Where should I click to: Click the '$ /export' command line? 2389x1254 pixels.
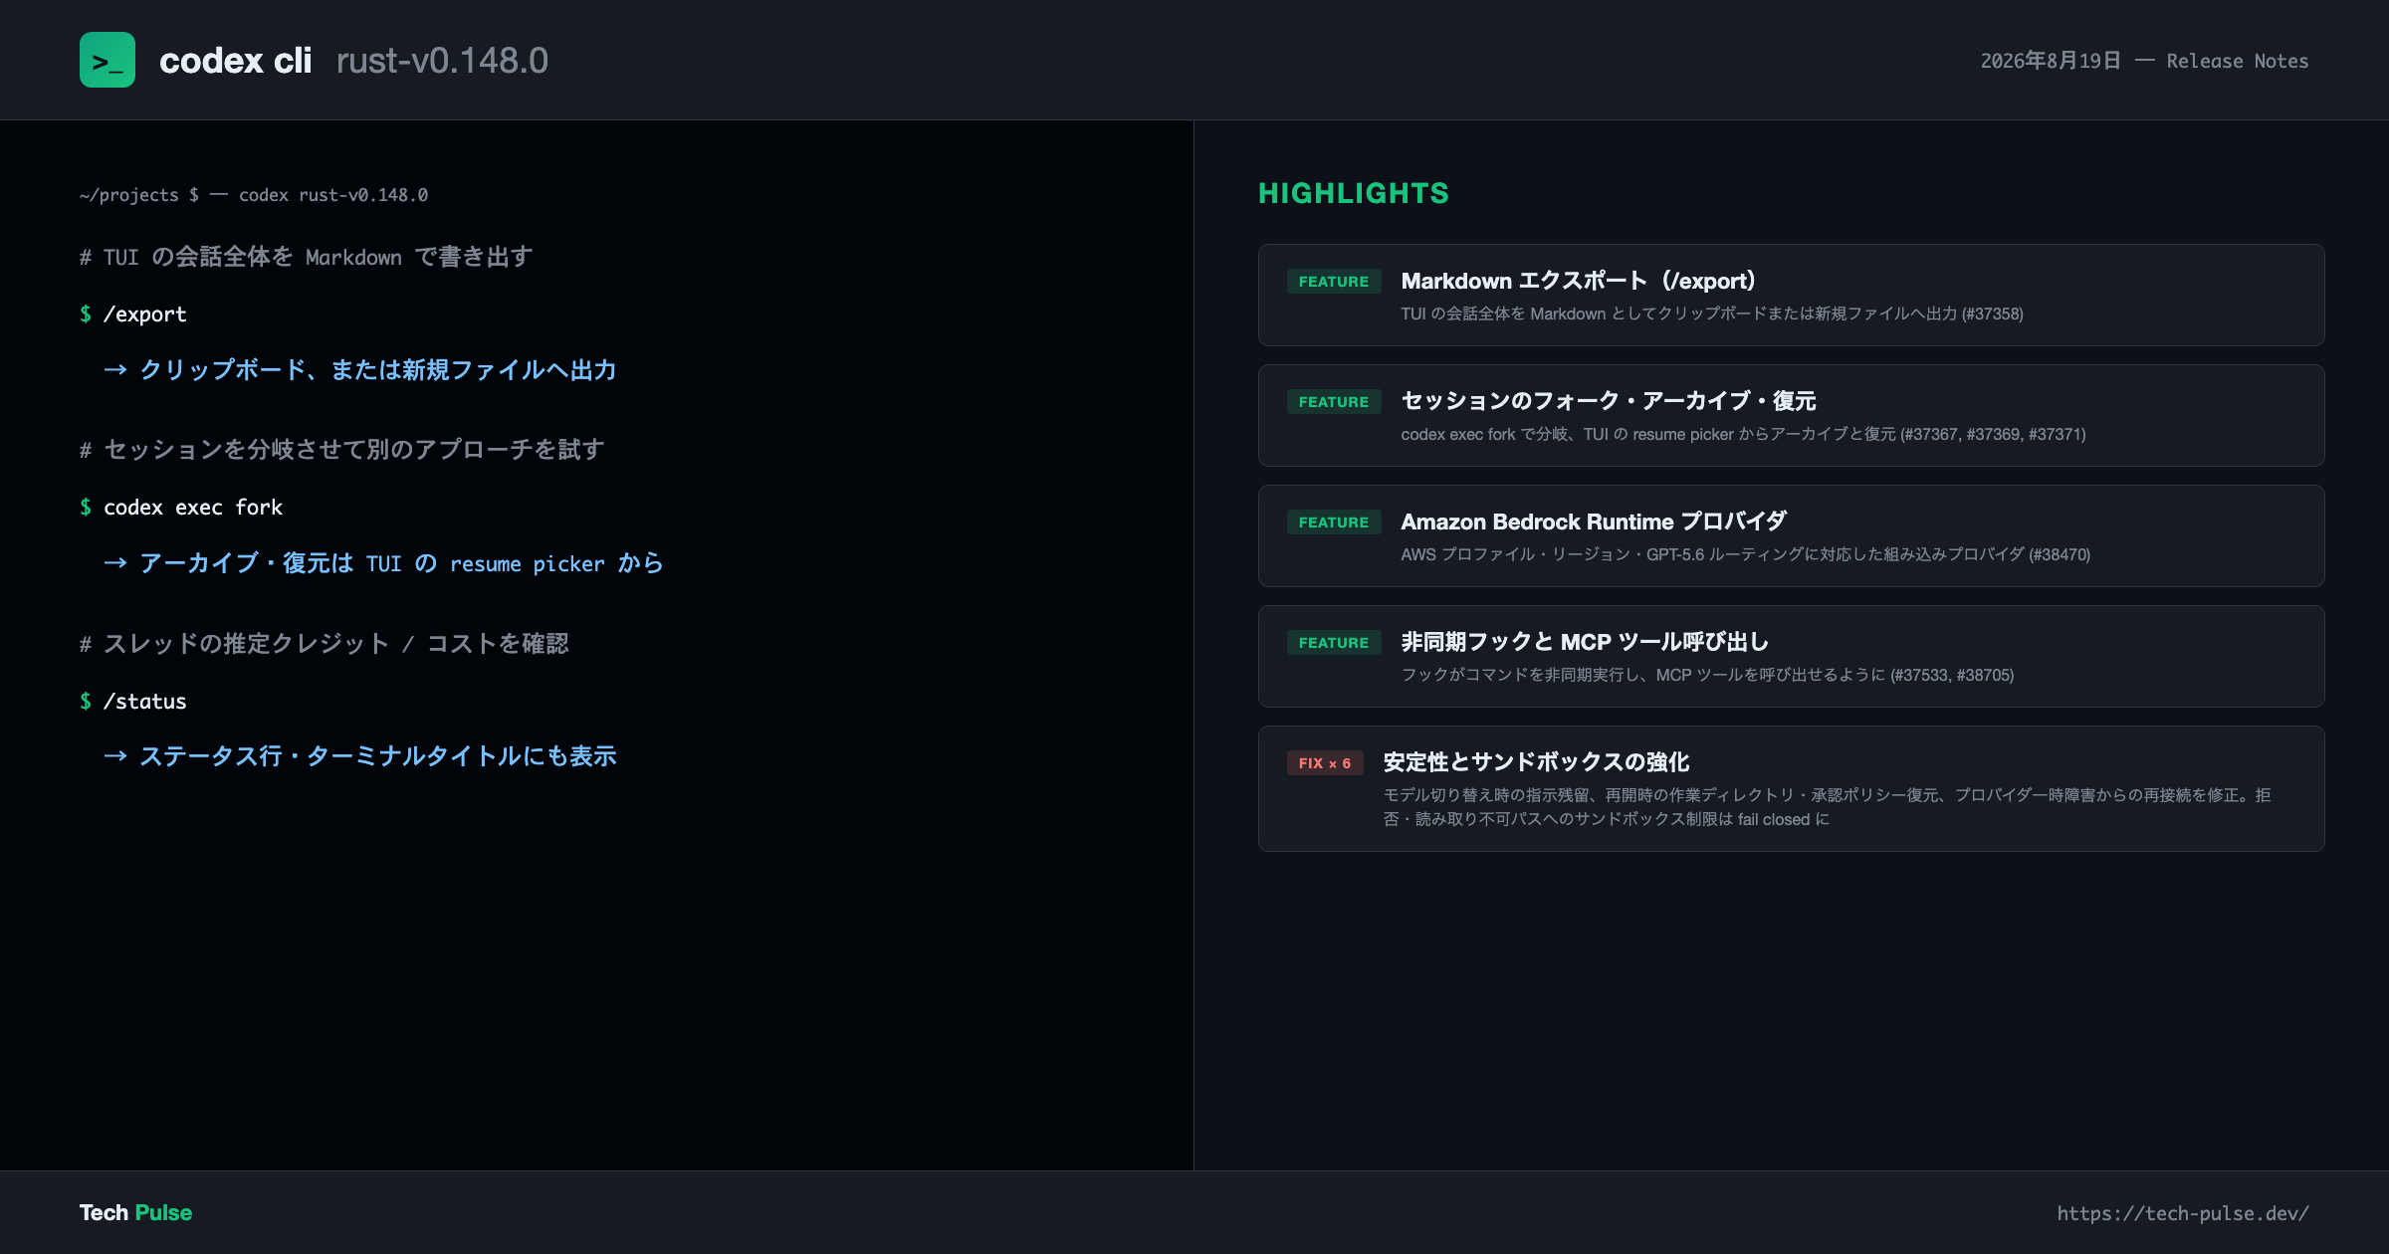point(133,314)
